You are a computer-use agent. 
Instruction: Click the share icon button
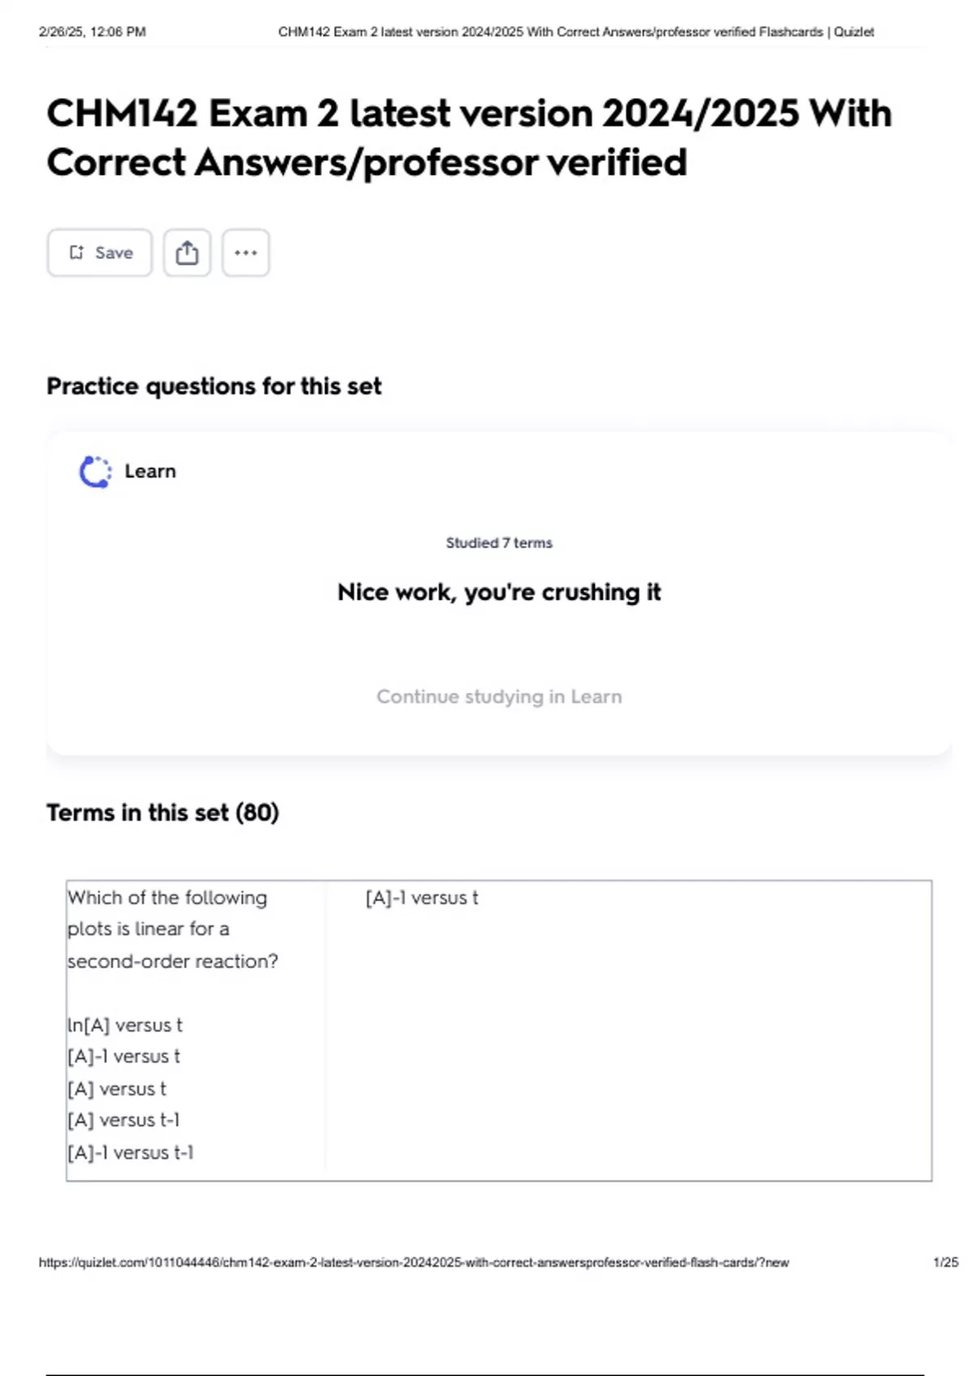tap(187, 253)
